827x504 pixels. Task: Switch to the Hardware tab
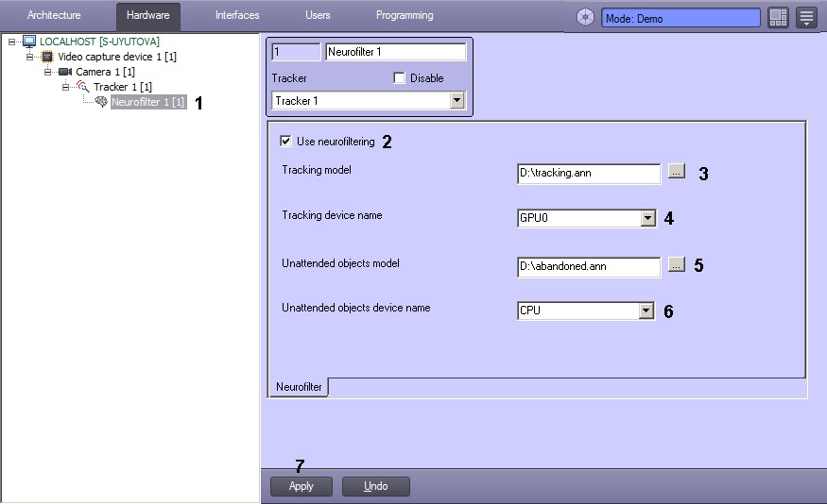point(147,16)
